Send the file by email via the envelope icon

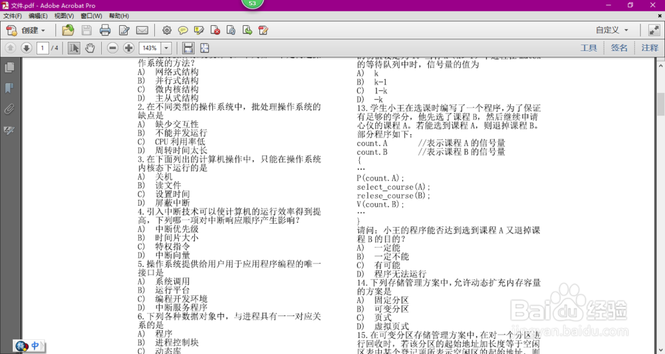[x=142, y=31]
